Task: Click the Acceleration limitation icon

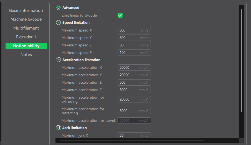Action: click(x=58, y=60)
